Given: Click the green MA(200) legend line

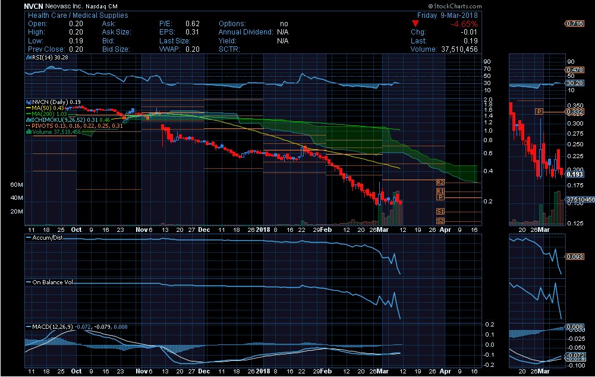Looking at the screenshot, I should click(29, 114).
